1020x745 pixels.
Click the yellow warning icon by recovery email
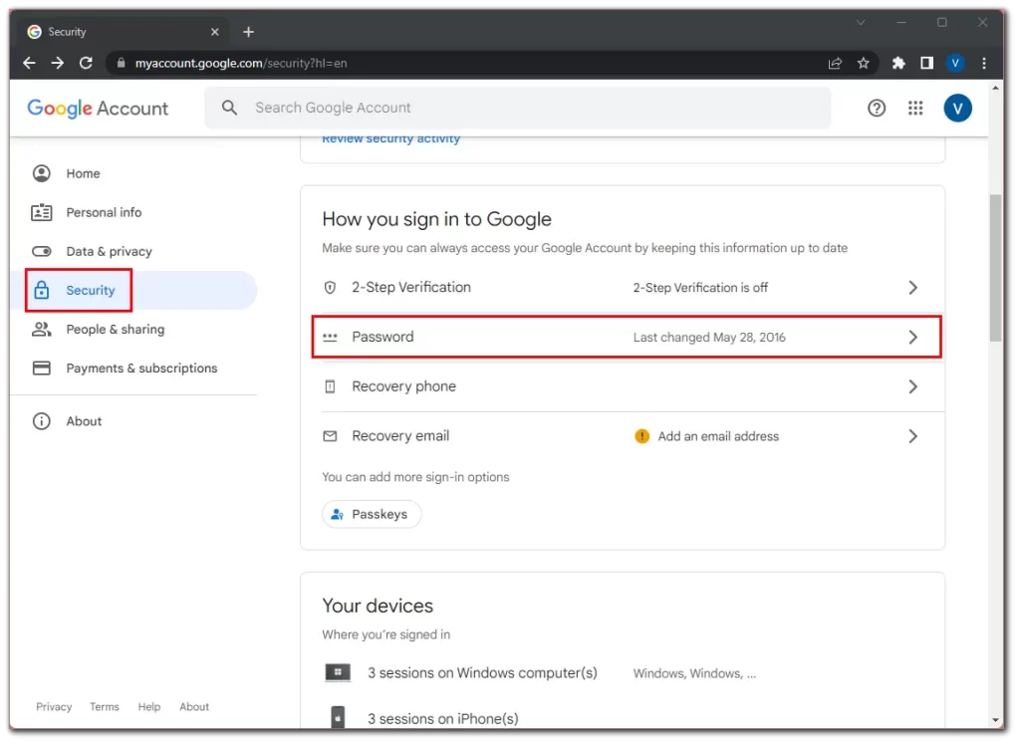point(641,436)
